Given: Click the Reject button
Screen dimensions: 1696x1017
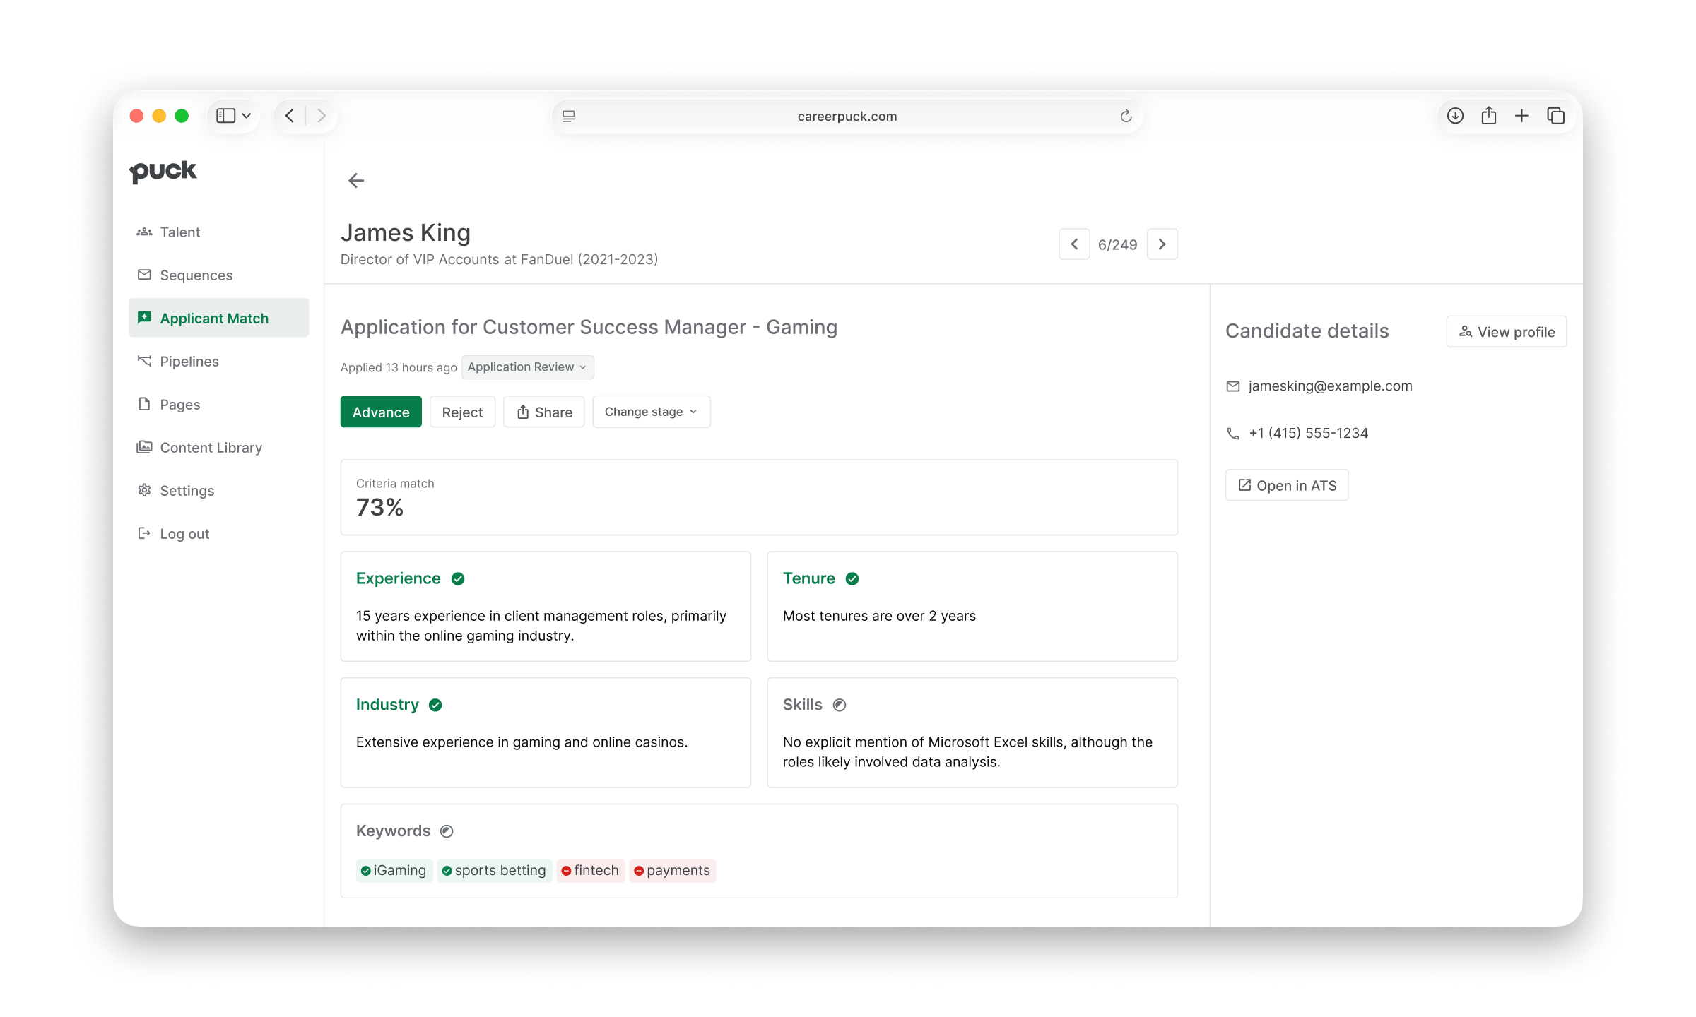Looking at the screenshot, I should [x=462, y=412].
